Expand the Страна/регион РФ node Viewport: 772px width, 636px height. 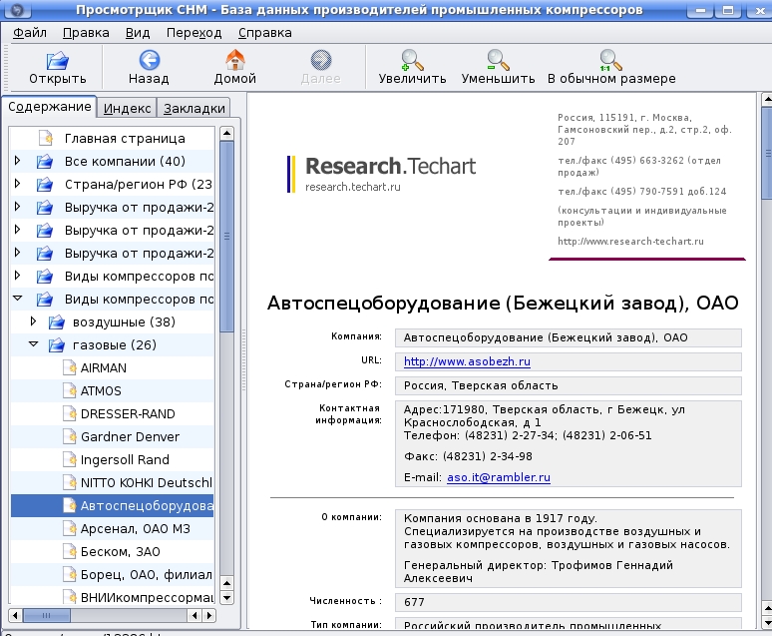point(18,184)
